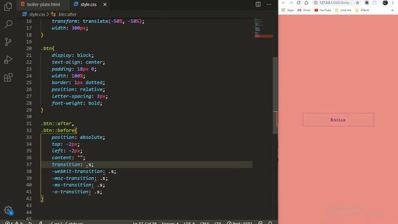398x224 pixels.
Task: Click '-moz-transition: .s;' line
Action: [80, 179]
